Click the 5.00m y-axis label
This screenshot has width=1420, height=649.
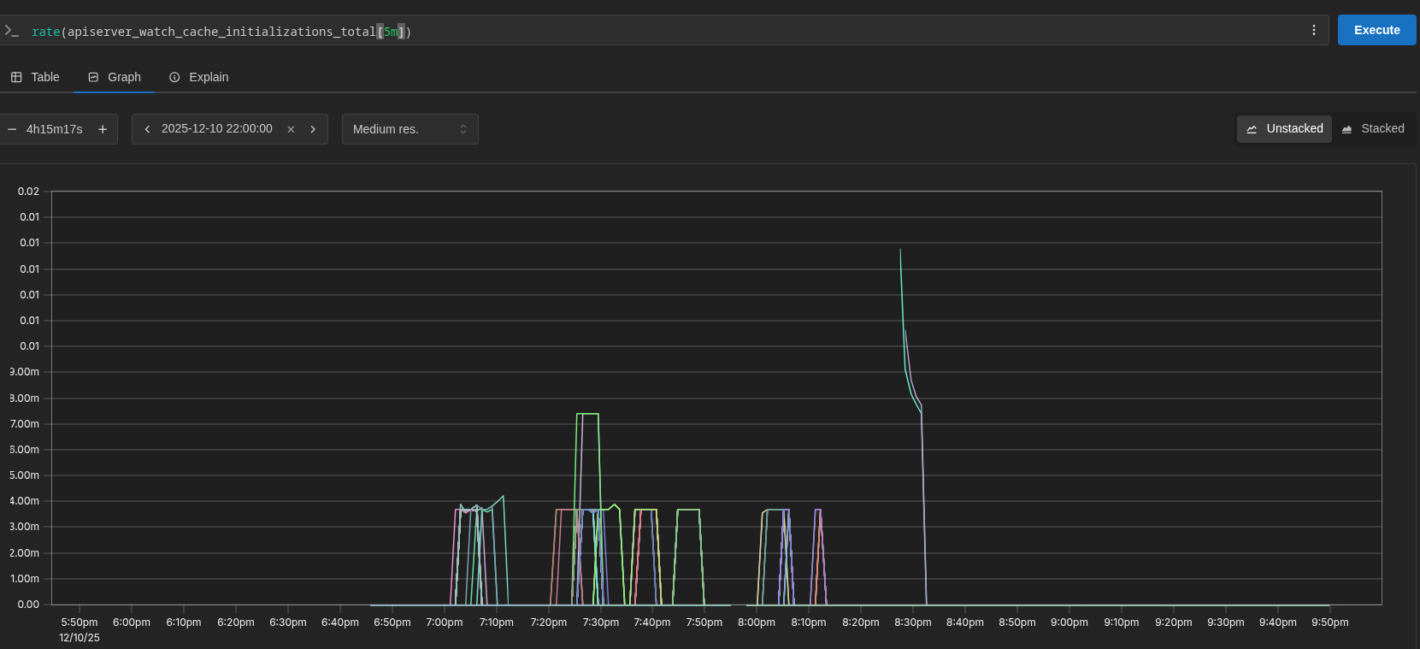24,475
